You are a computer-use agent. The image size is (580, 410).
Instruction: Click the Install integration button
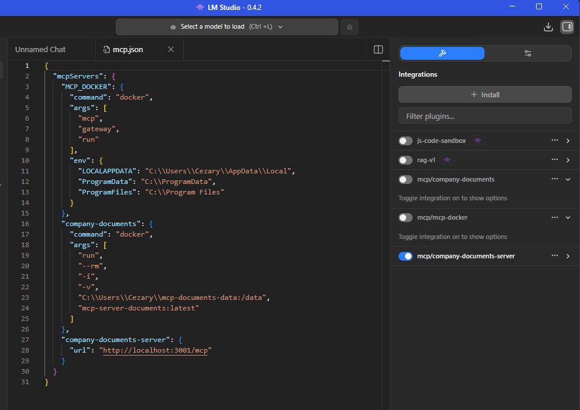pyautogui.click(x=485, y=95)
